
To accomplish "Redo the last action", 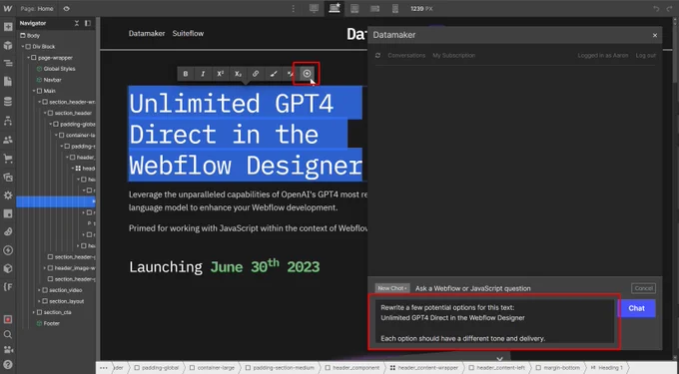I will coord(669,9).
